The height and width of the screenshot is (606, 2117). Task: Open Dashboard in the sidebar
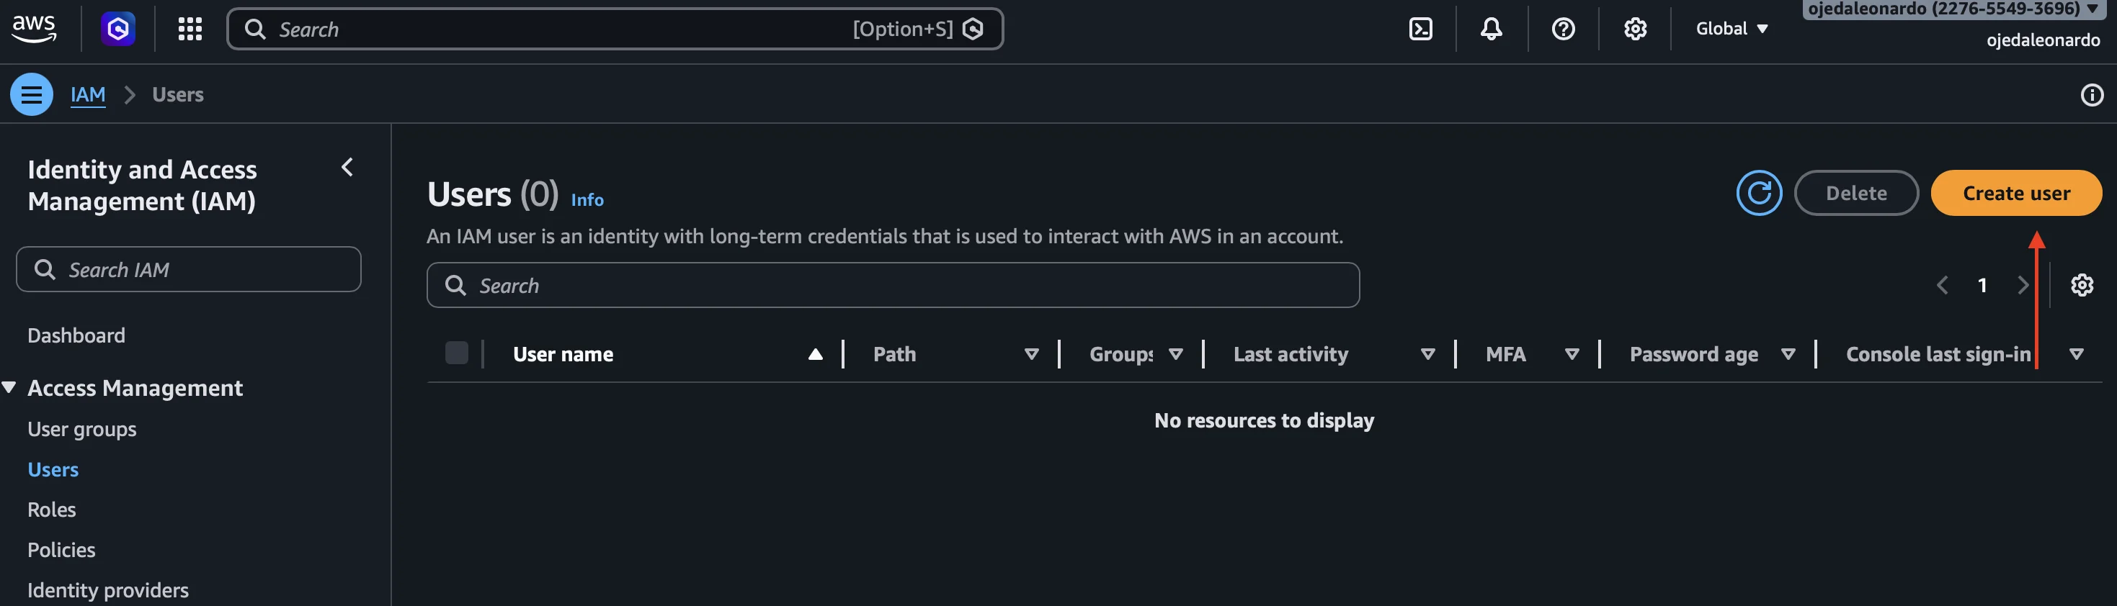76,335
